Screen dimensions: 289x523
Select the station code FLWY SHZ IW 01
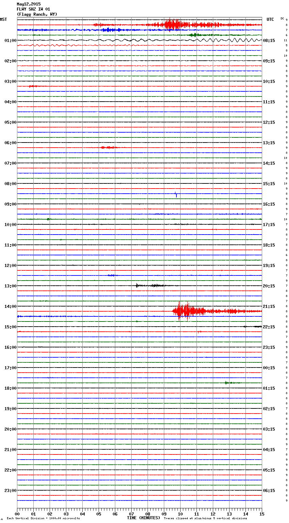33,9
